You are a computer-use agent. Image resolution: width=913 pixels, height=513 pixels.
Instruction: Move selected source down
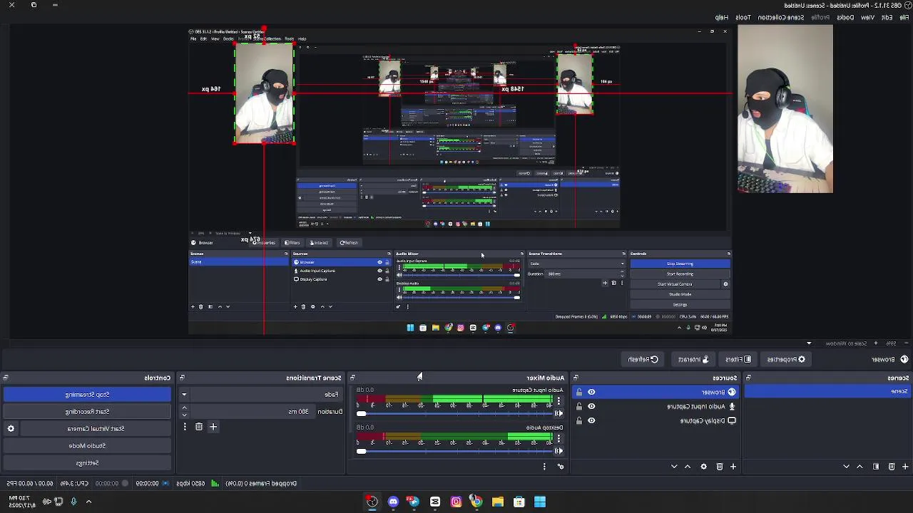click(674, 467)
